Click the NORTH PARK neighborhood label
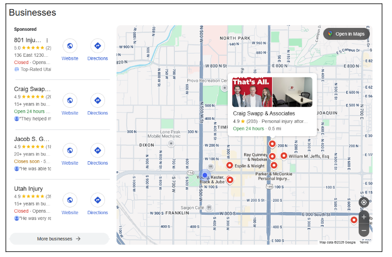The height and width of the screenshot is (257, 392). tap(235, 38)
